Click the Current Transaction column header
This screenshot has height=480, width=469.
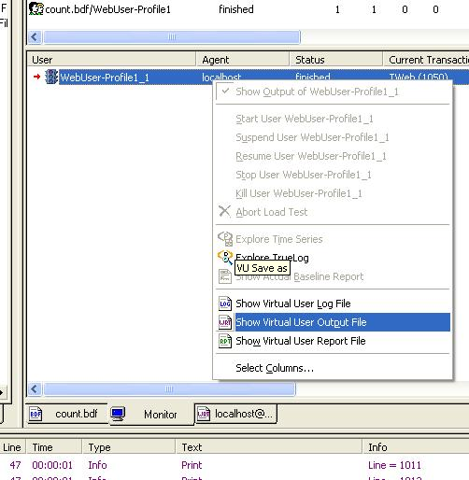427,60
